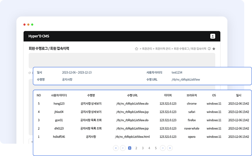This screenshot has height=156, width=252.
Task: Click user ID gon01
Action: point(59,120)
